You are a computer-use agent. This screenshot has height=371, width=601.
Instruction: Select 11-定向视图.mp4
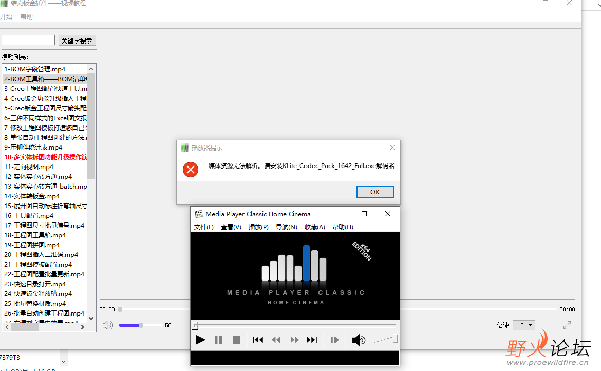pyautogui.click(x=45, y=166)
